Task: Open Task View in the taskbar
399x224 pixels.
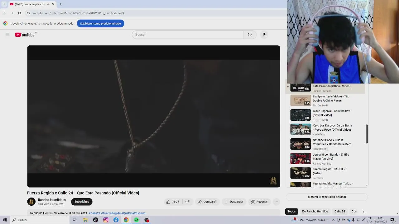Action: [75, 220]
